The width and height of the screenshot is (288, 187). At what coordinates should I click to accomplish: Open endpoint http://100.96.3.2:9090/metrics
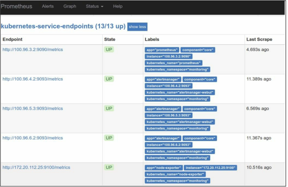click(33, 50)
